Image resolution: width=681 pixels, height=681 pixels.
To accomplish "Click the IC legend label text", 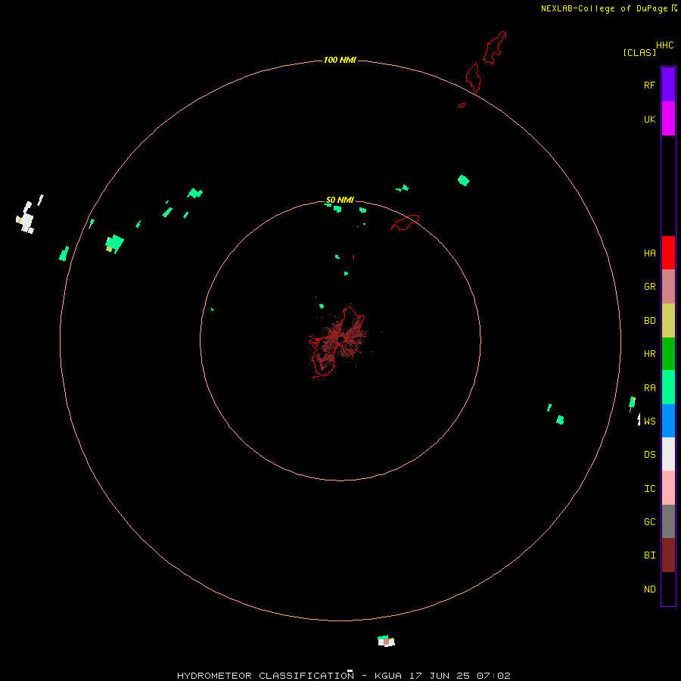I will point(650,489).
